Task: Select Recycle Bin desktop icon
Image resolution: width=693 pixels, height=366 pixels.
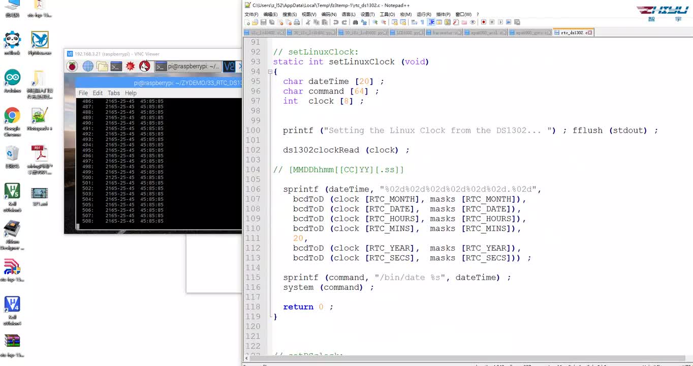Action: coord(12,157)
